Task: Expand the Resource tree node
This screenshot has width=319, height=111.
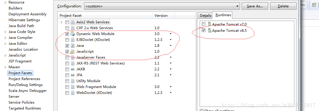Action: [6, 2]
